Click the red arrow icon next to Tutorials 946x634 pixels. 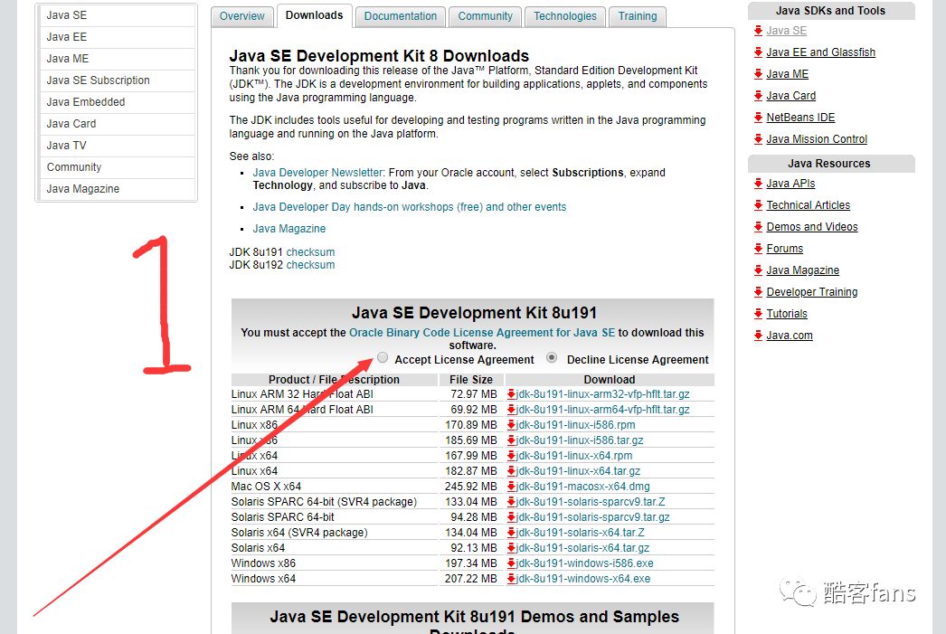[759, 314]
